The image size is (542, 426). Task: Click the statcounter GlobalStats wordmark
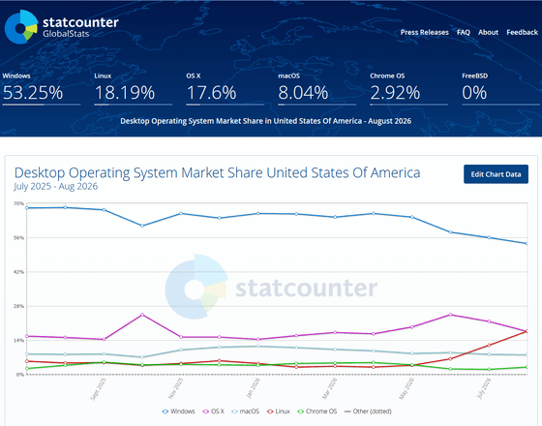pos(80,27)
